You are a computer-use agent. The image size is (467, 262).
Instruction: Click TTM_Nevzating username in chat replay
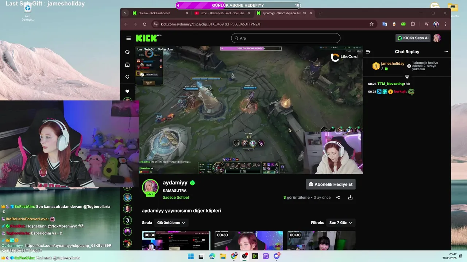391,84
